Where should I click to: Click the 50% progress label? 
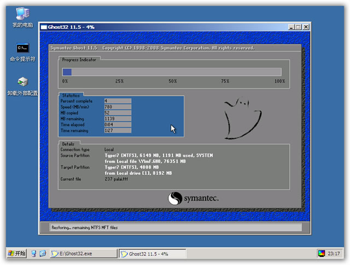click(x=173, y=81)
